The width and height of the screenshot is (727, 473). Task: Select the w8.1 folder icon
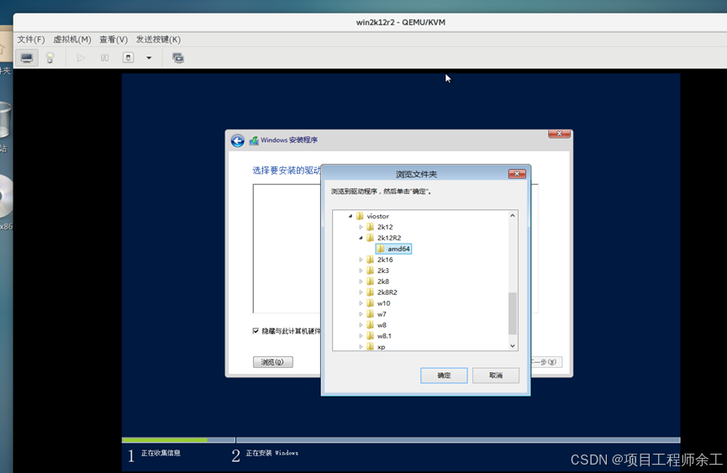(x=370, y=336)
